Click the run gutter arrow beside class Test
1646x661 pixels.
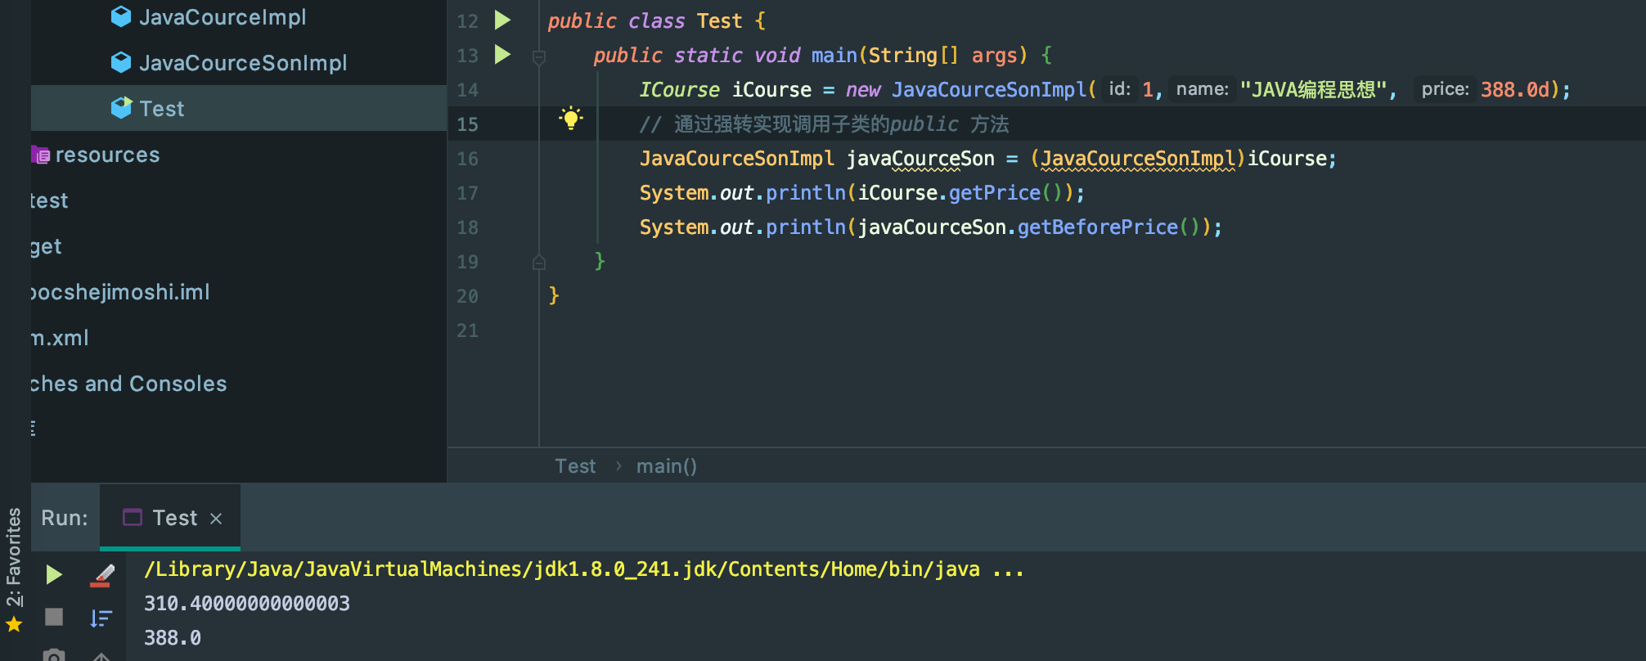[503, 20]
